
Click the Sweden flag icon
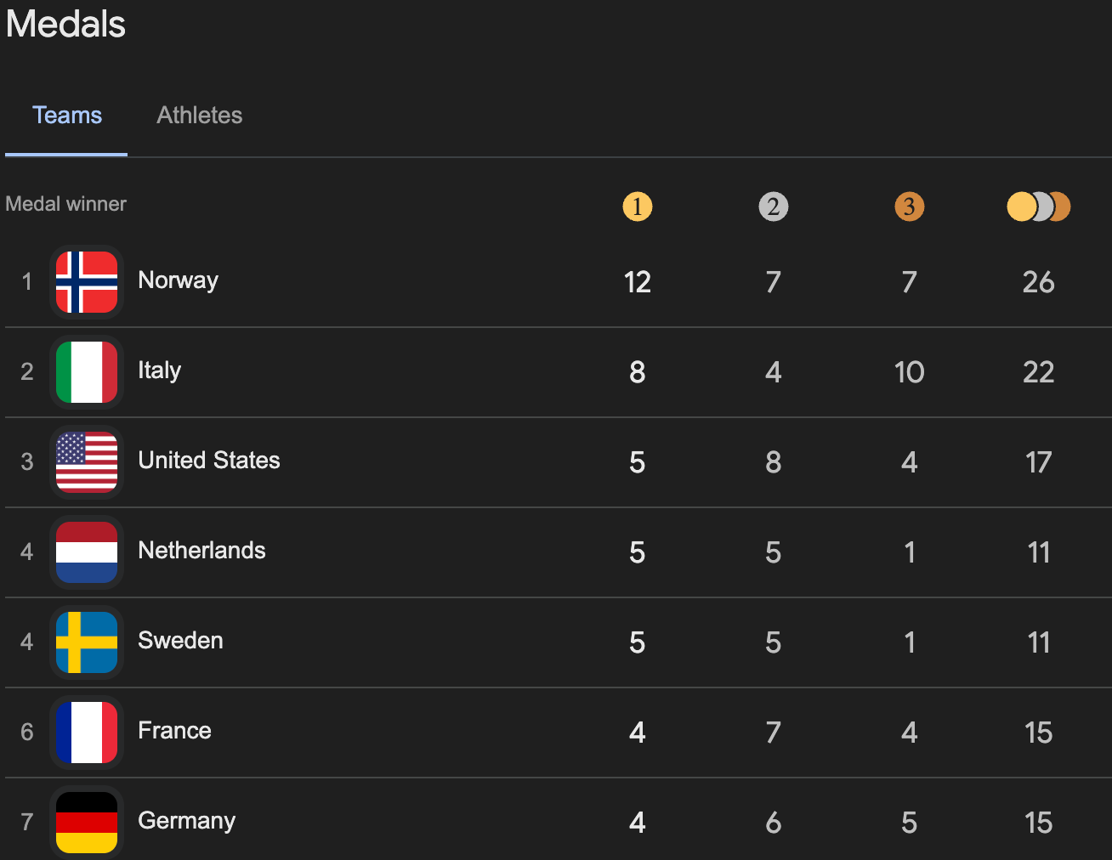pyautogui.click(x=87, y=642)
